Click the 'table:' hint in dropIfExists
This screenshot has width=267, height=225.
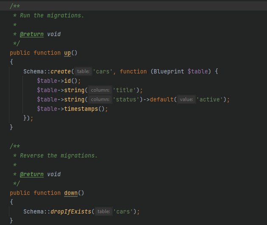tap(103, 211)
